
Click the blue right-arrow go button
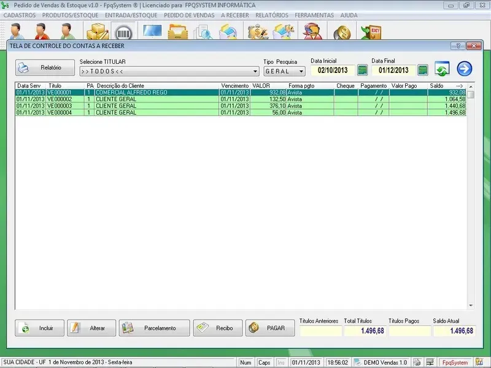point(465,69)
